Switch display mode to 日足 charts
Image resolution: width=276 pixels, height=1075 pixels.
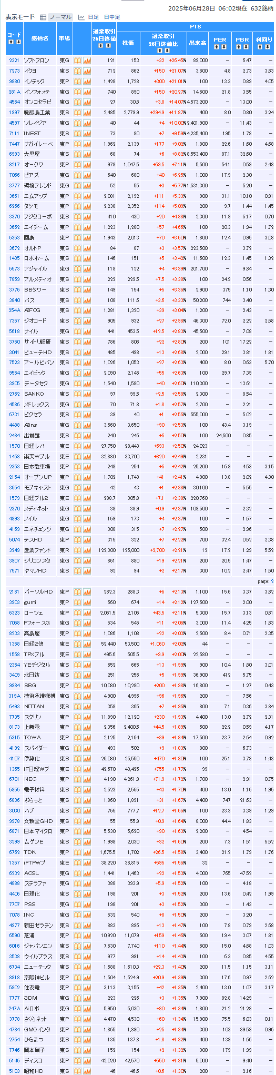point(93,17)
